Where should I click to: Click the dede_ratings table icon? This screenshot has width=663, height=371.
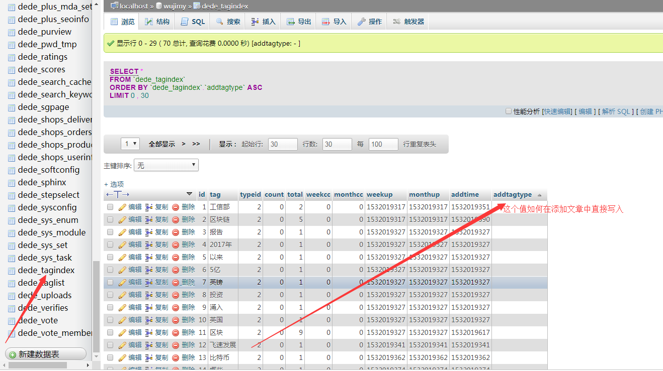(12, 57)
